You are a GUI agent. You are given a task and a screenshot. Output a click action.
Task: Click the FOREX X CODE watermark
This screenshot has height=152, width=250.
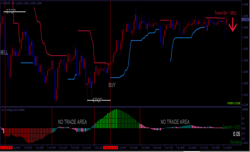[x=234, y=103]
